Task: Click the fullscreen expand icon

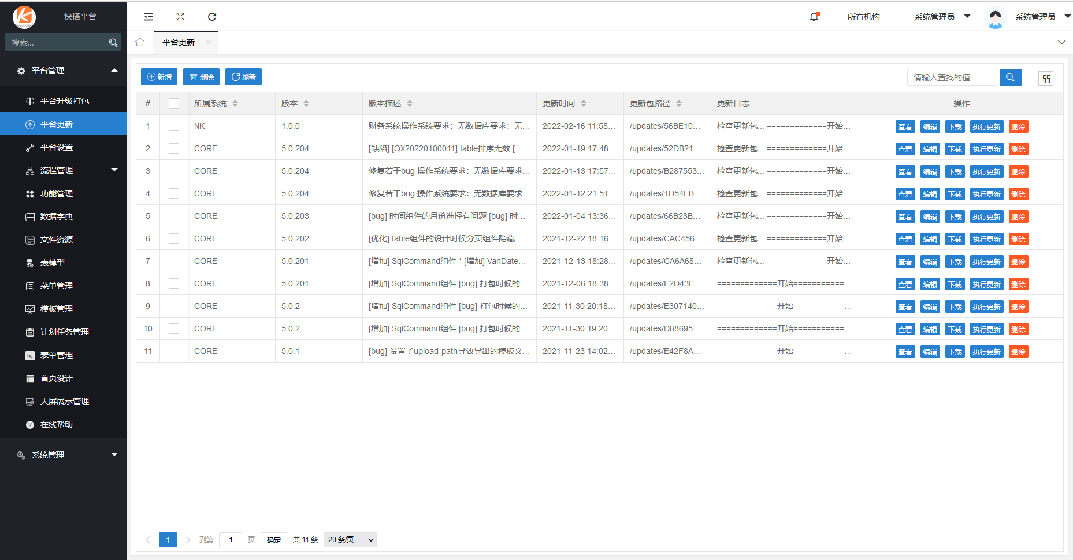Action: click(180, 17)
